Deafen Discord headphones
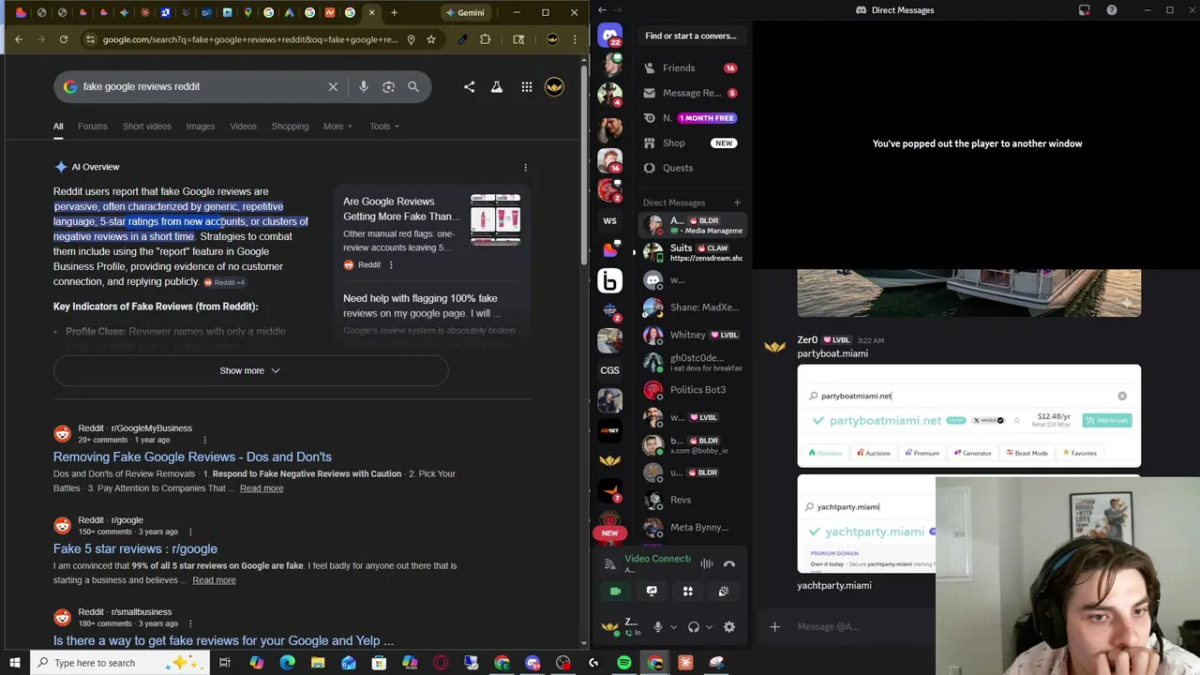This screenshot has width=1200, height=675. click(694, 627)
